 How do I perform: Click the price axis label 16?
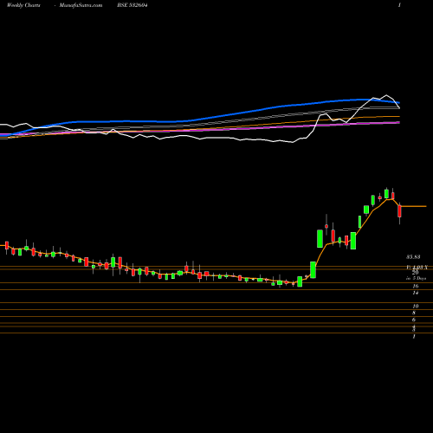pyautogui.click(x=416, y=286)
